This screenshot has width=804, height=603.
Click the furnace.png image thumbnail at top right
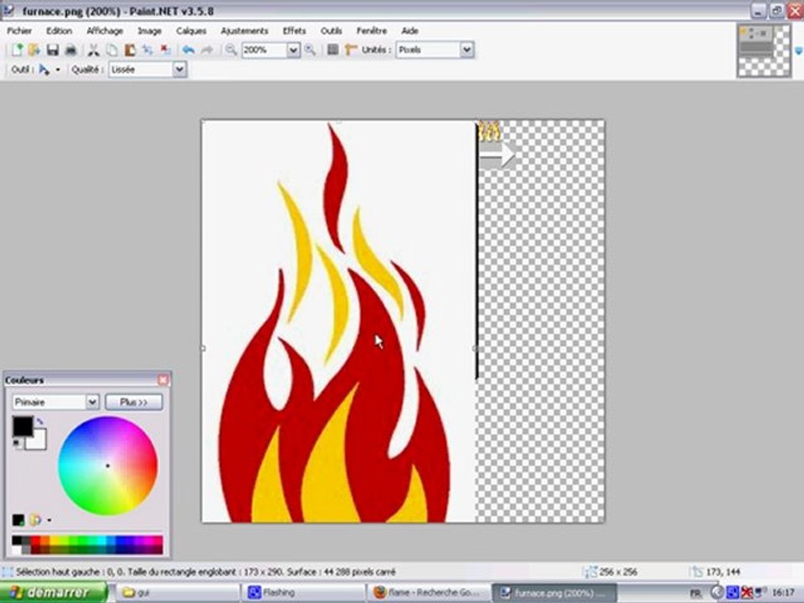[x=764, y=50]
